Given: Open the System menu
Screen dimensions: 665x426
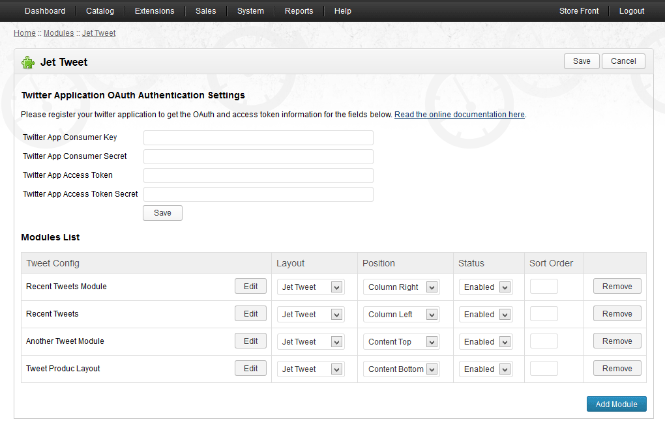Looking at the screenshot, I should (250, 11).
